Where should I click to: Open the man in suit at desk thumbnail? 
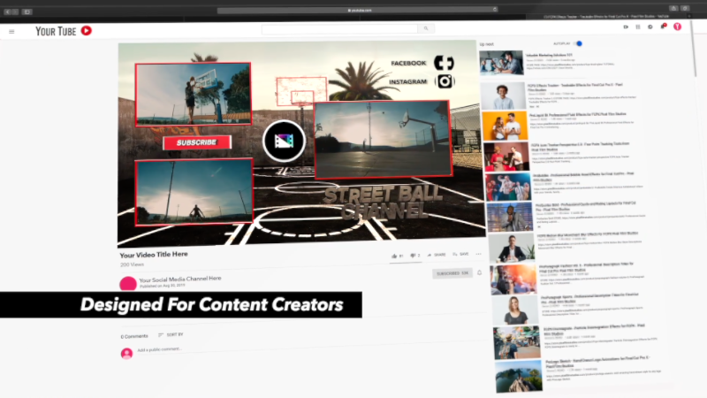512,248
